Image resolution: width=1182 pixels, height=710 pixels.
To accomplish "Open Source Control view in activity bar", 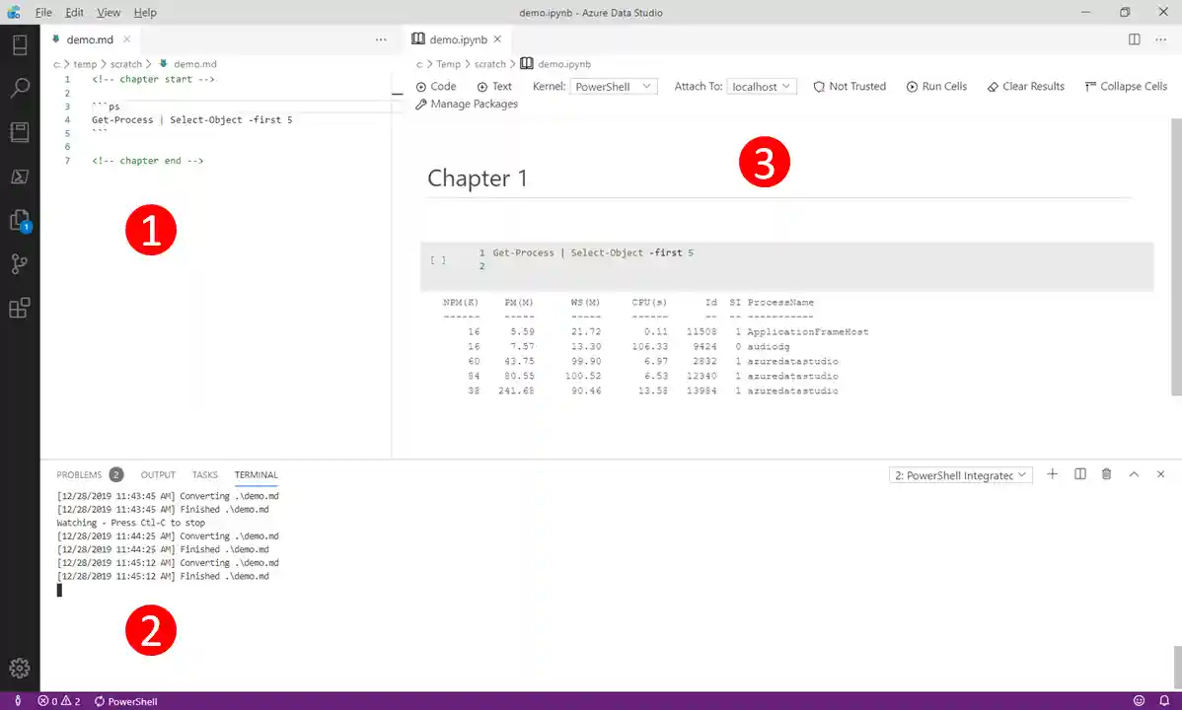I will coord(20,263).
